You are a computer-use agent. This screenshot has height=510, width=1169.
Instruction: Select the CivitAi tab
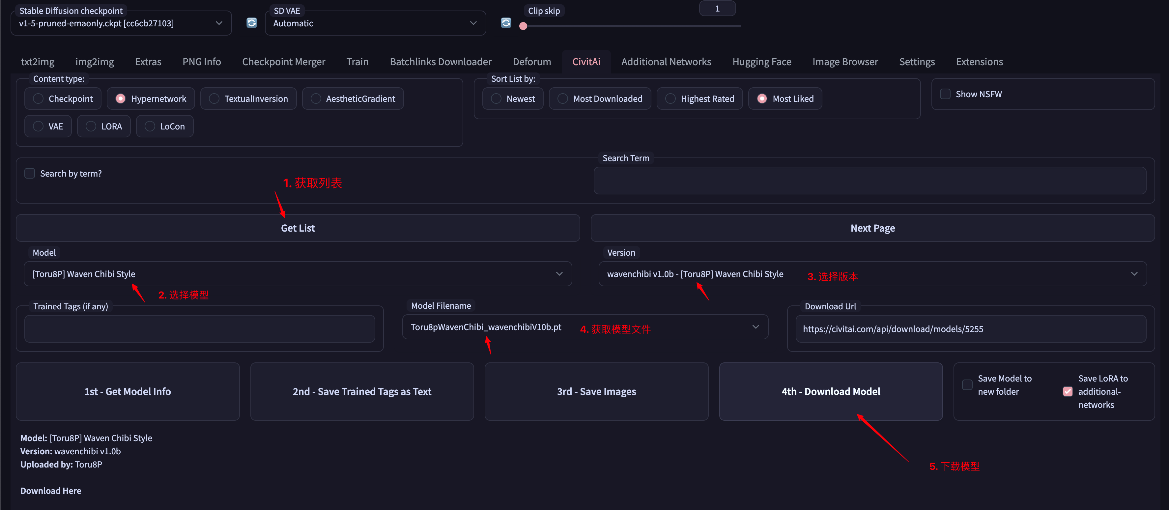click(x=586, y=62)
